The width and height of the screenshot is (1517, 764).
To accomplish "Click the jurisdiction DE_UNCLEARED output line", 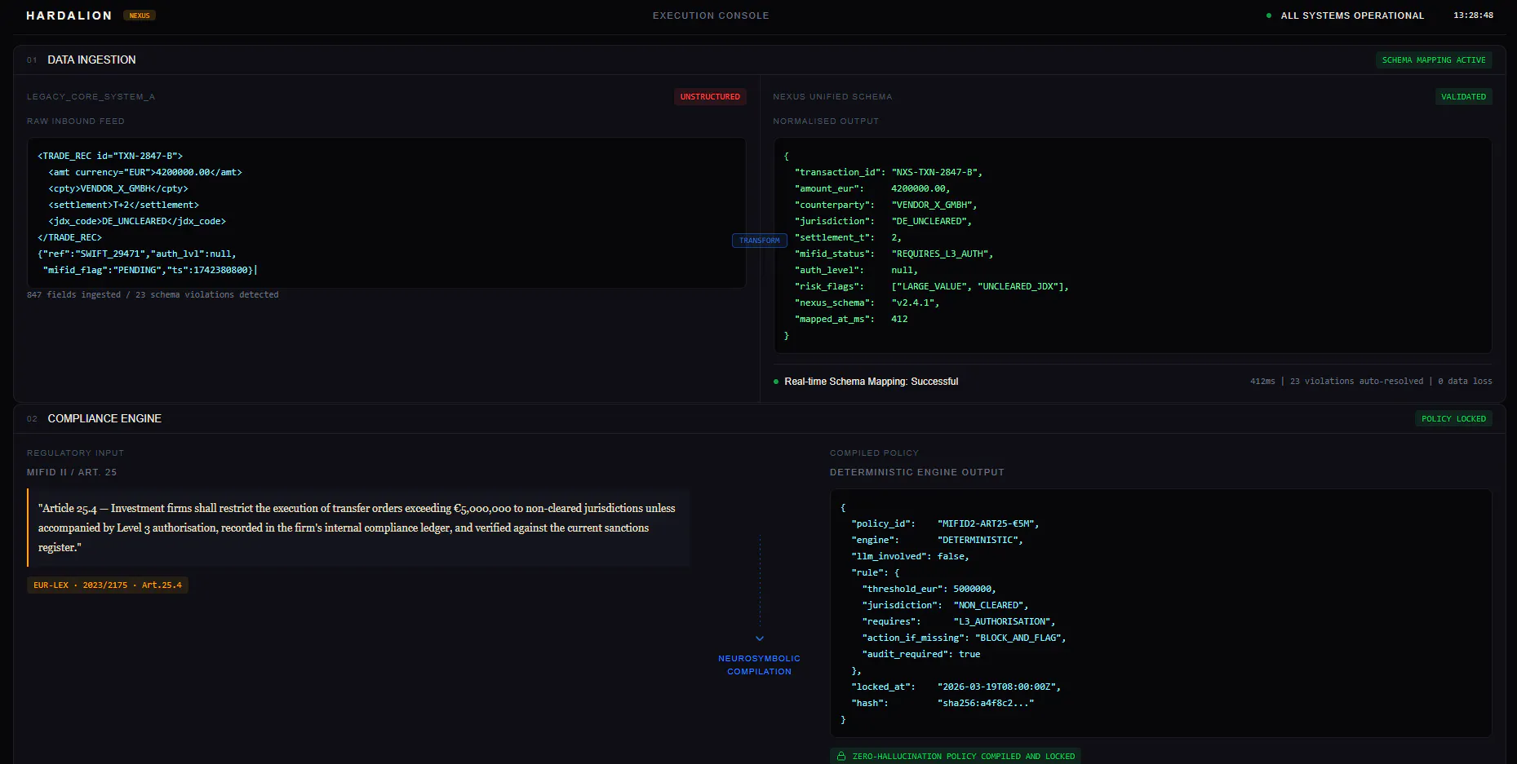I will pos(883,221).
